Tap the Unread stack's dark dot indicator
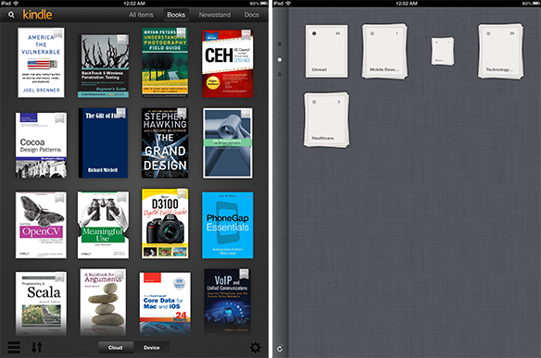 [x=314, y=33]
